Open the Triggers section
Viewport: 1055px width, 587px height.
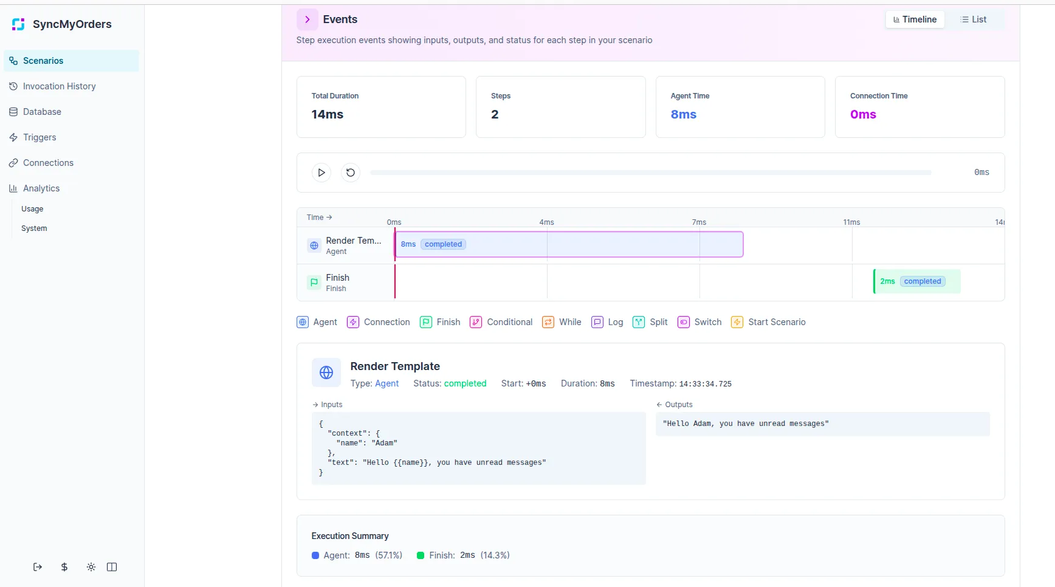point(40,137)
